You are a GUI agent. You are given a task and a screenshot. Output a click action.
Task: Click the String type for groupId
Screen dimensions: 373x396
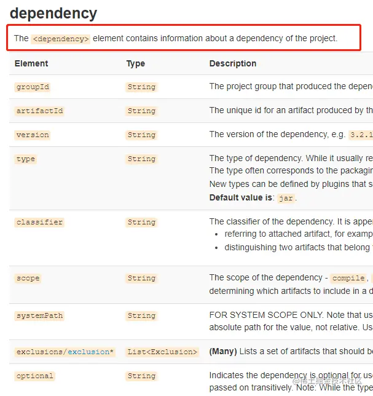click(141, 87)
